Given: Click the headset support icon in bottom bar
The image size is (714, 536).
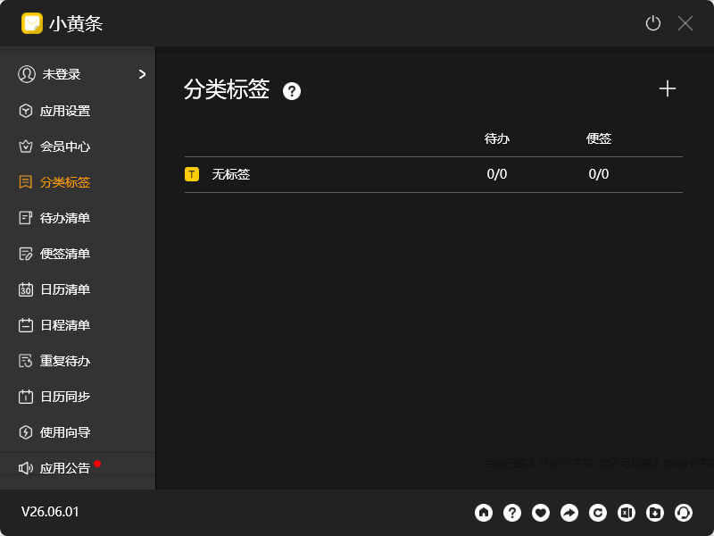Looking at the screenshot, I should (684, 513).
